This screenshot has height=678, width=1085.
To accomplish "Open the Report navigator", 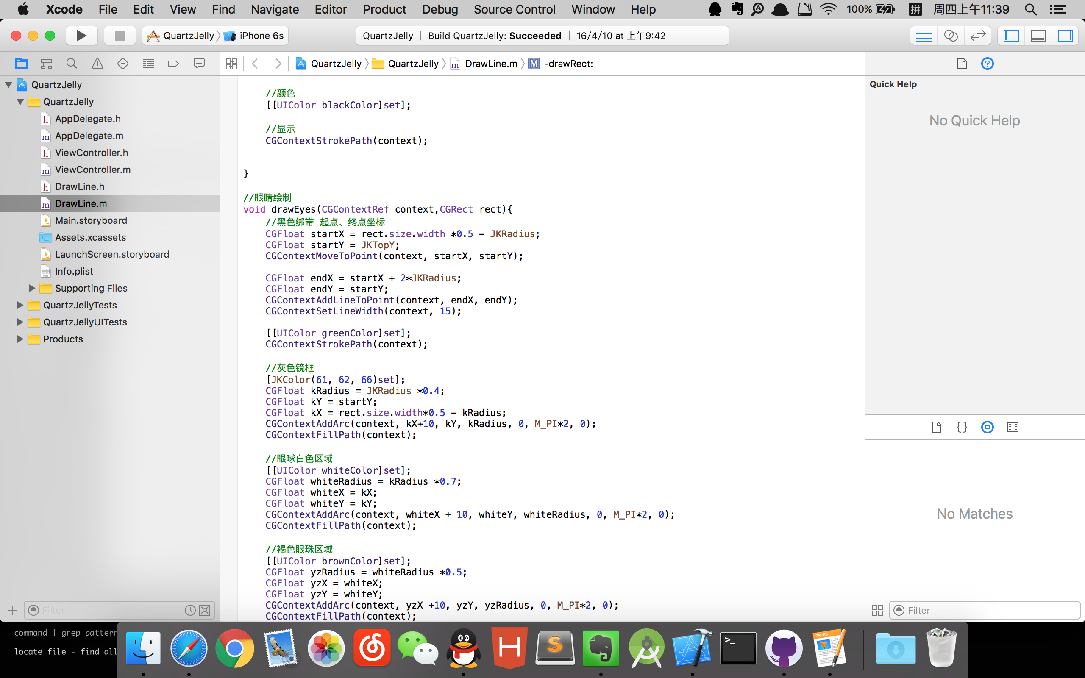I will 199,64.
